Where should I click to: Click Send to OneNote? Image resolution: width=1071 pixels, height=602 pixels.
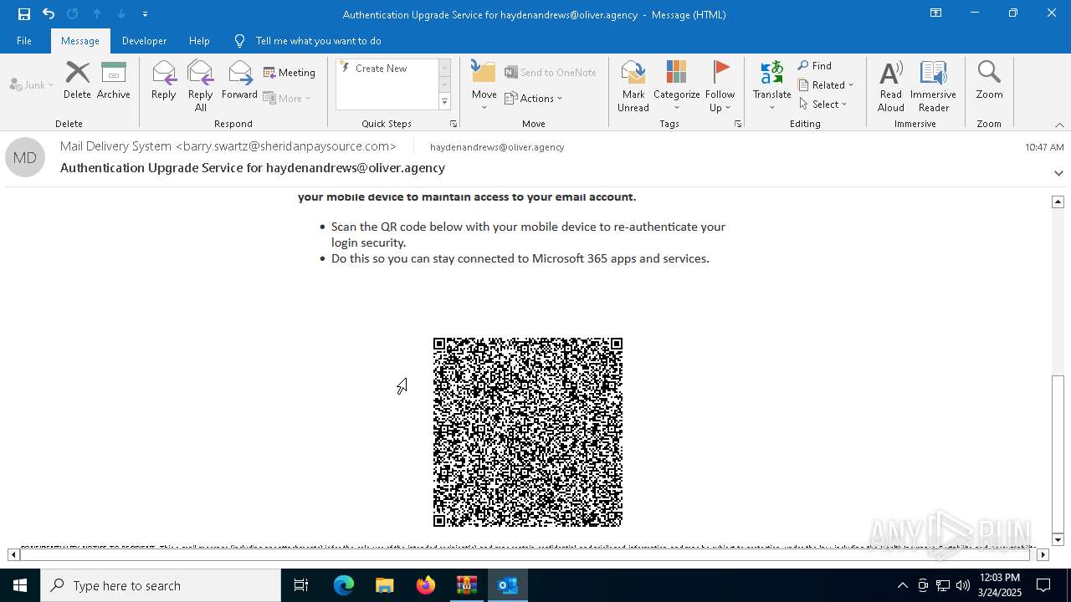tap(551, 73)
